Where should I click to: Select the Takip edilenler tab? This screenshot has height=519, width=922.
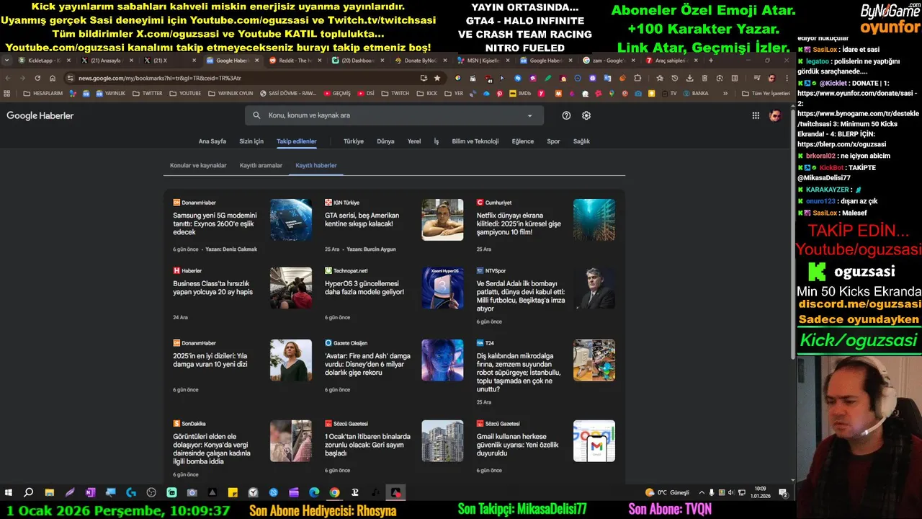pyautogui.click(x=297, y=141)
